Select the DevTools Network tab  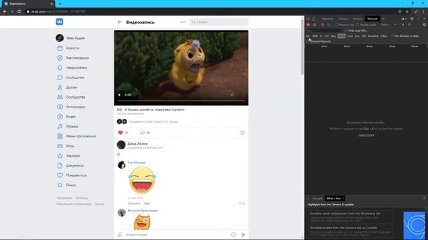(x=372, y=19)
